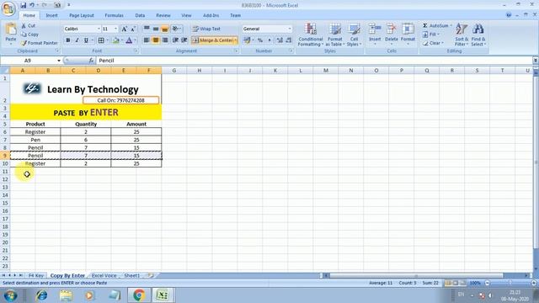Open the Insert ribbon tab
Screen dimensions: 539x303
coord(51,15)
